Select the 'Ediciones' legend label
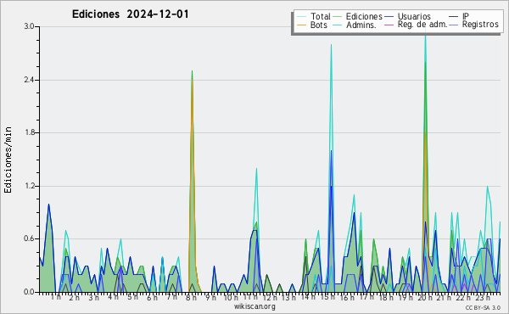This screenshot has height=314, width=509. tap(364, 16)
